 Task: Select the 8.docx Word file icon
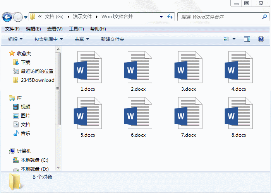[x=239, y=113]
